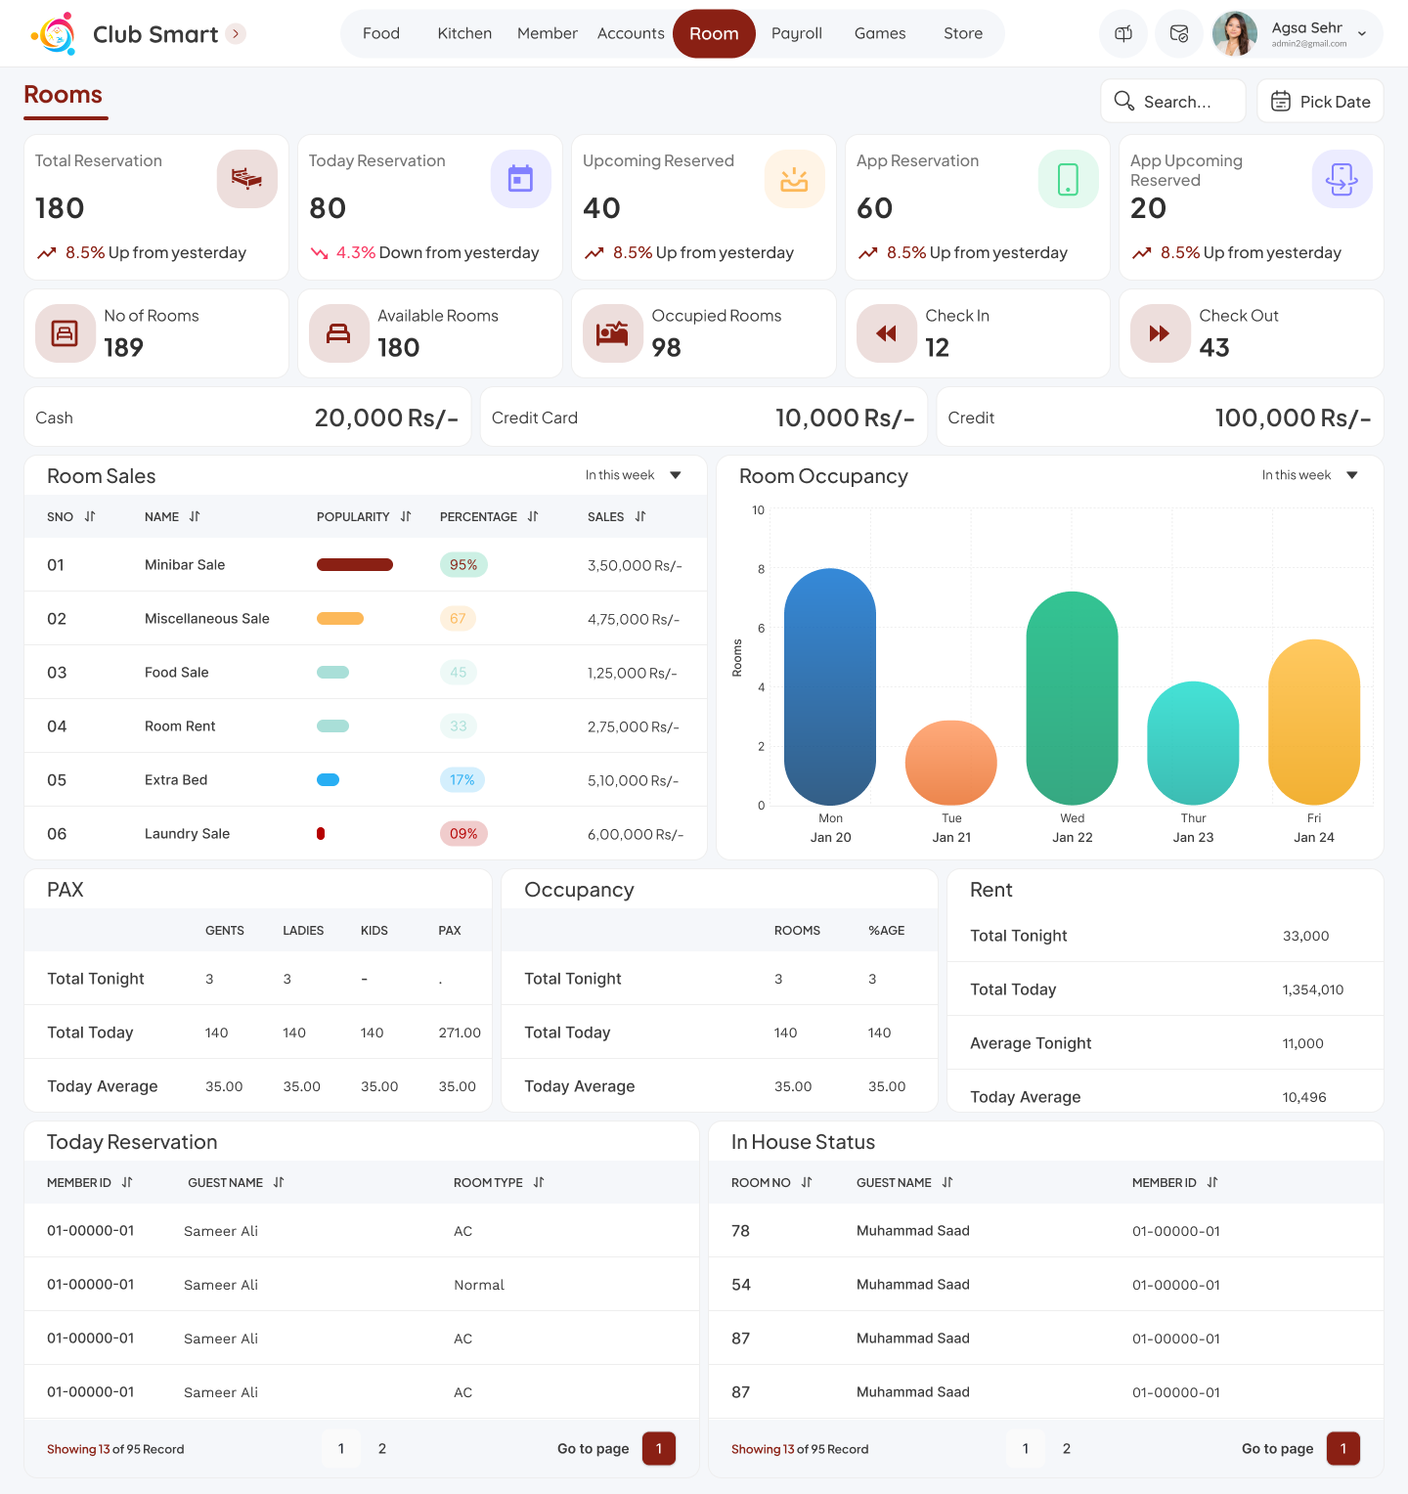Click the Available Rooms bed icon
The width and height of the screenshot is (1408, 1494).
338,333
